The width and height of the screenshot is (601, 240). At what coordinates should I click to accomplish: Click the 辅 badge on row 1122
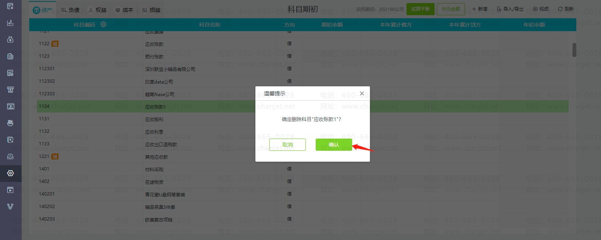coord(55,44)
